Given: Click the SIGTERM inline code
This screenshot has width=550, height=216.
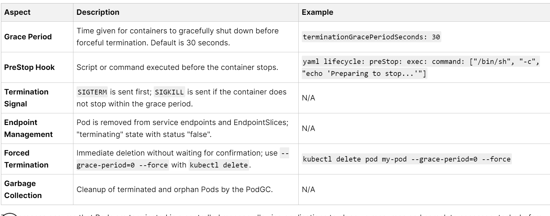Looking at the screenshot, I should tap(92, 92).
